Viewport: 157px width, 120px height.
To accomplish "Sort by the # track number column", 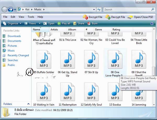I will point(89,30).
